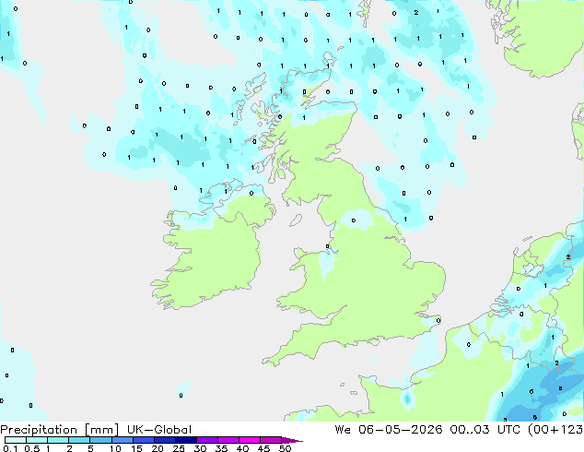
Task: Click the legend label "0.5"
Action: click(x=31, y=448)
